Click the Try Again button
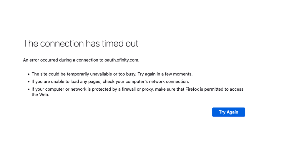 tap(228, 112)
